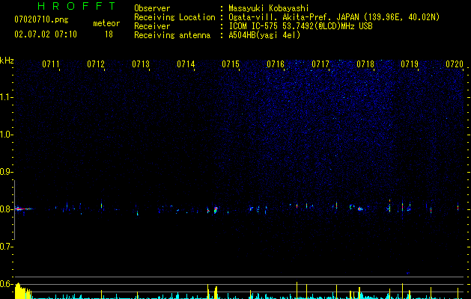Click the kHz axis unit label
This screenshot has height=299, width=471.
coord(7,61)
